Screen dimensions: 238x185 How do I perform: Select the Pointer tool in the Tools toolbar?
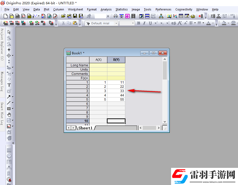click(x=9, y=32)
